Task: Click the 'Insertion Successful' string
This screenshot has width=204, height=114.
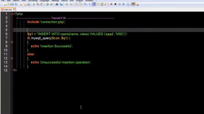Action: [56, 46]
